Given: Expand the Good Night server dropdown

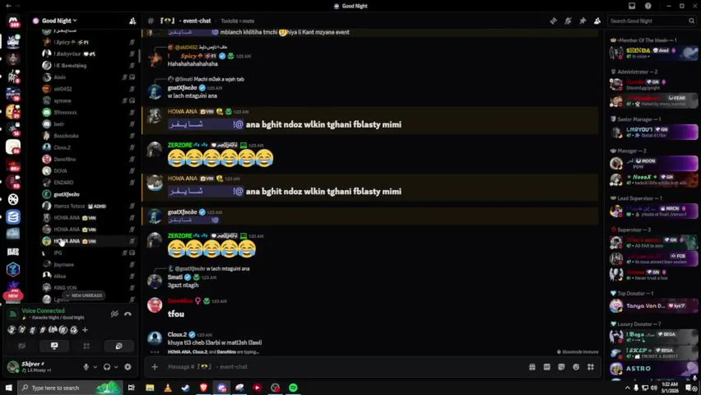Looking at the screenshot, I should click(x=55, y=21).
